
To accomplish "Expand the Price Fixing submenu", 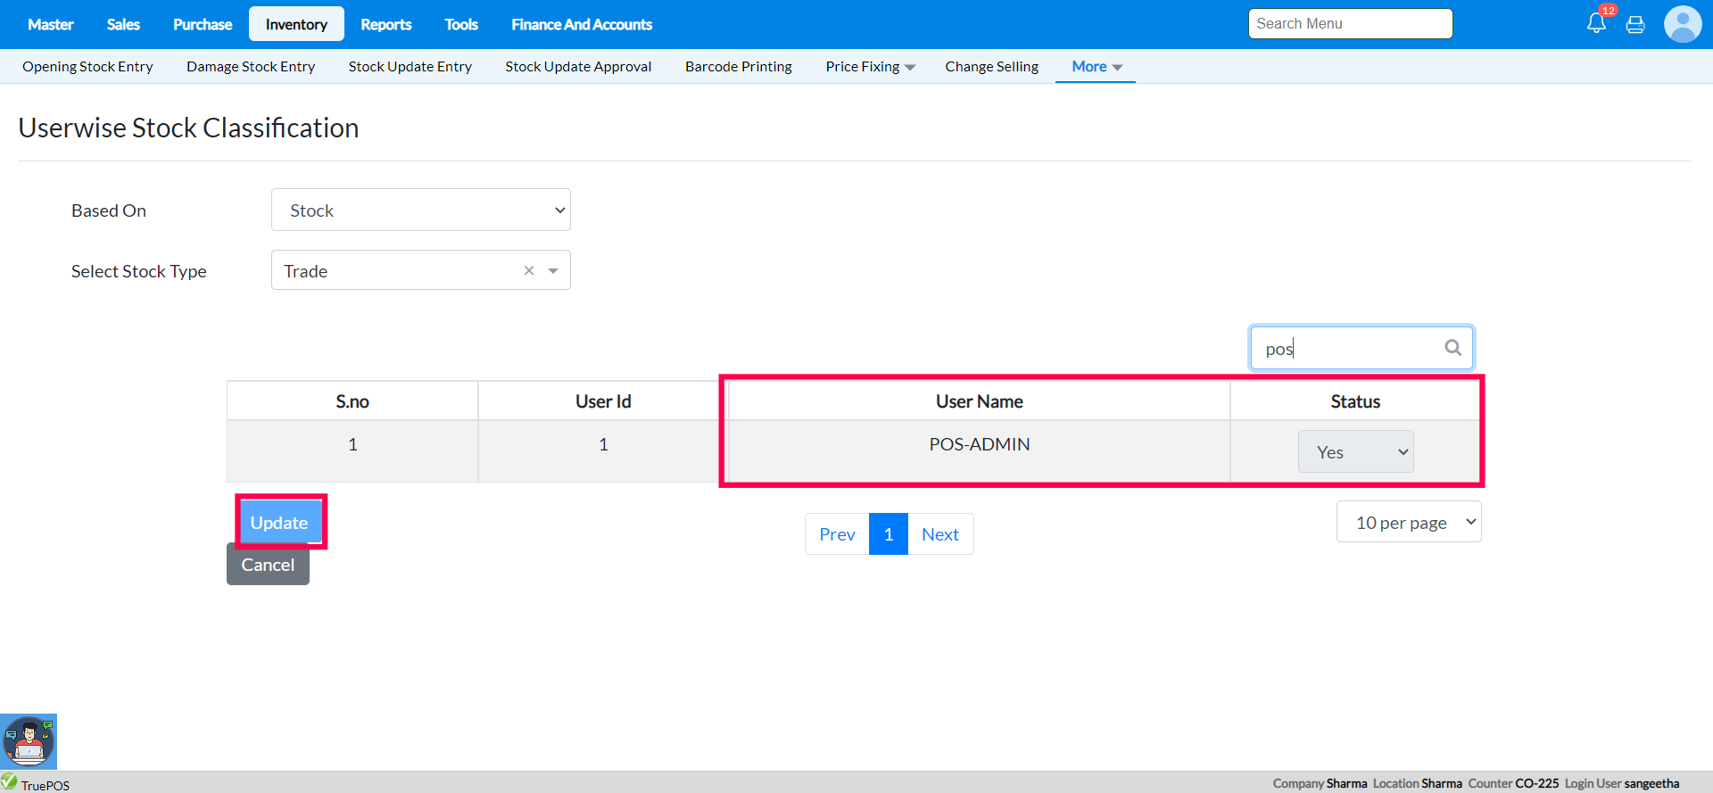I will tap(870, 67).
